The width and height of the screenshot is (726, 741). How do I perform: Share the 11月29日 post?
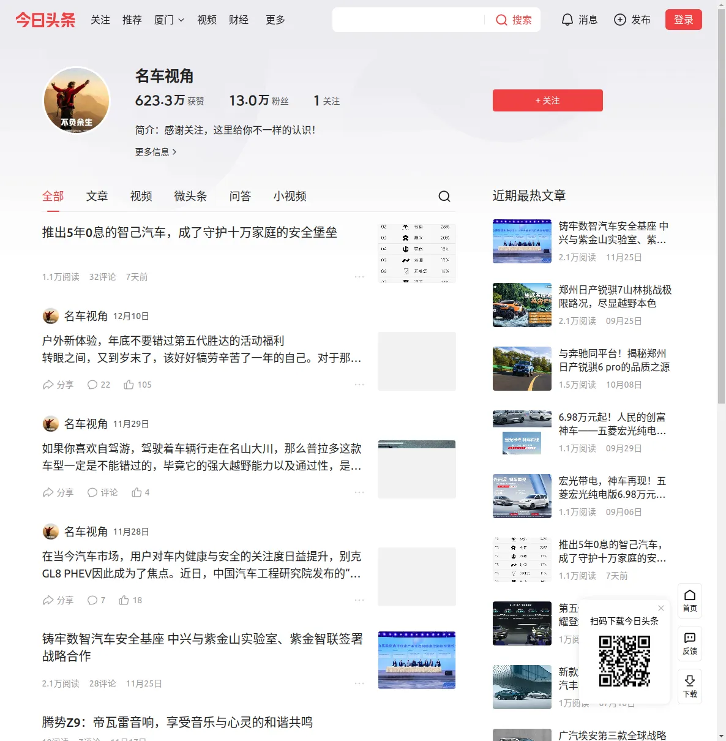pos(58,492)
